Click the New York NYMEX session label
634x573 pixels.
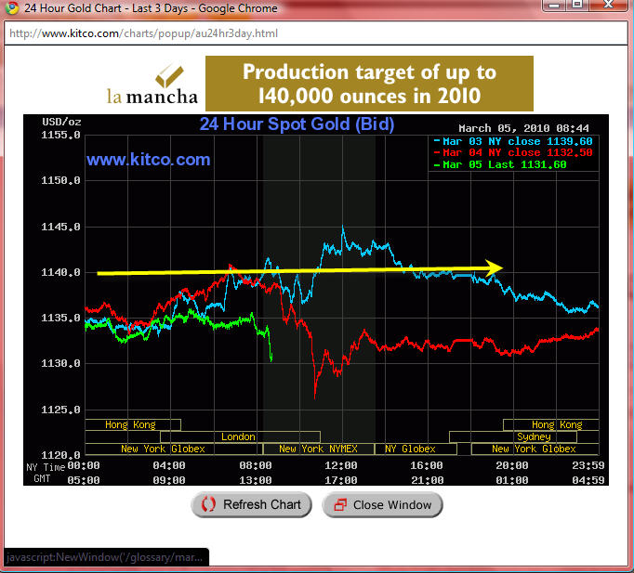pyautogui.click(x=318, y=449)
